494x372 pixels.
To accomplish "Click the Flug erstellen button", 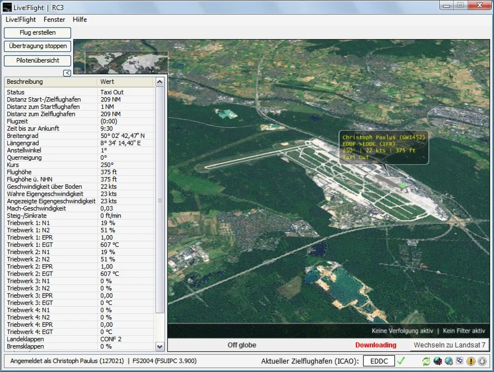I will tap(37, 33).
